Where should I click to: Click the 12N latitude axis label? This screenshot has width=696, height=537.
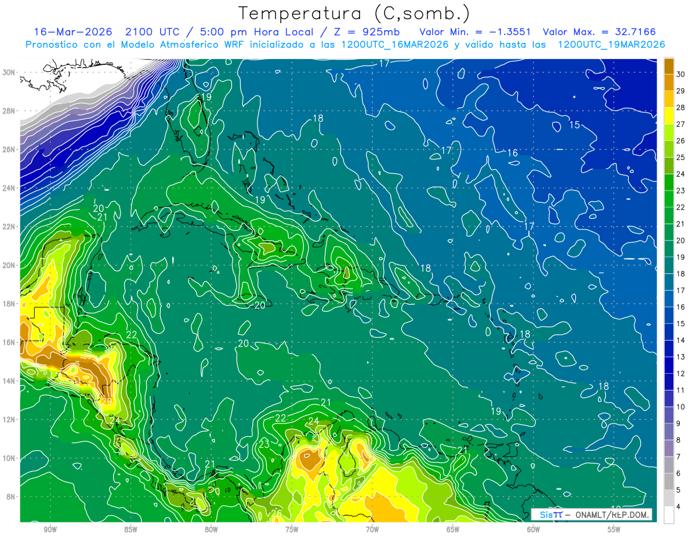pyautogui.click(x=10, y=419)
